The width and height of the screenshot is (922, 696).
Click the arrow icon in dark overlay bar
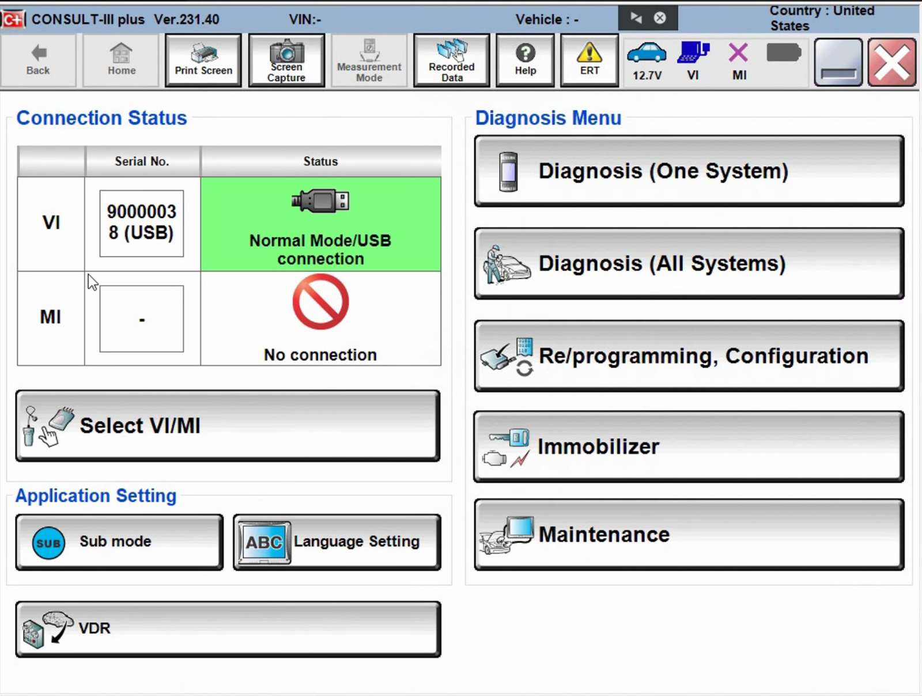pyautogui.click(x=636, y=18)
